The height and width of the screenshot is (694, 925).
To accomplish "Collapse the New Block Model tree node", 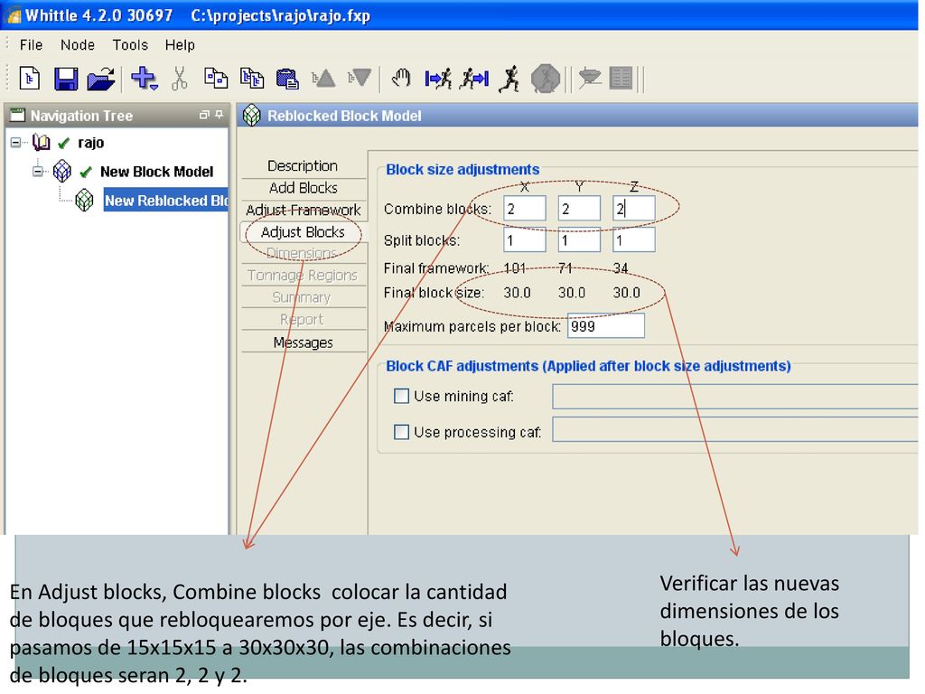I will 38,171.
